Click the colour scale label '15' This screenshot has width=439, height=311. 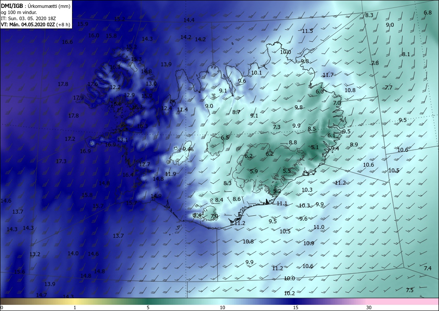[295, 307]
